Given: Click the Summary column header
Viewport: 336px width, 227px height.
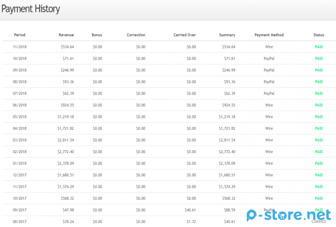Looking at the screenshot, I should click(227, 35).
